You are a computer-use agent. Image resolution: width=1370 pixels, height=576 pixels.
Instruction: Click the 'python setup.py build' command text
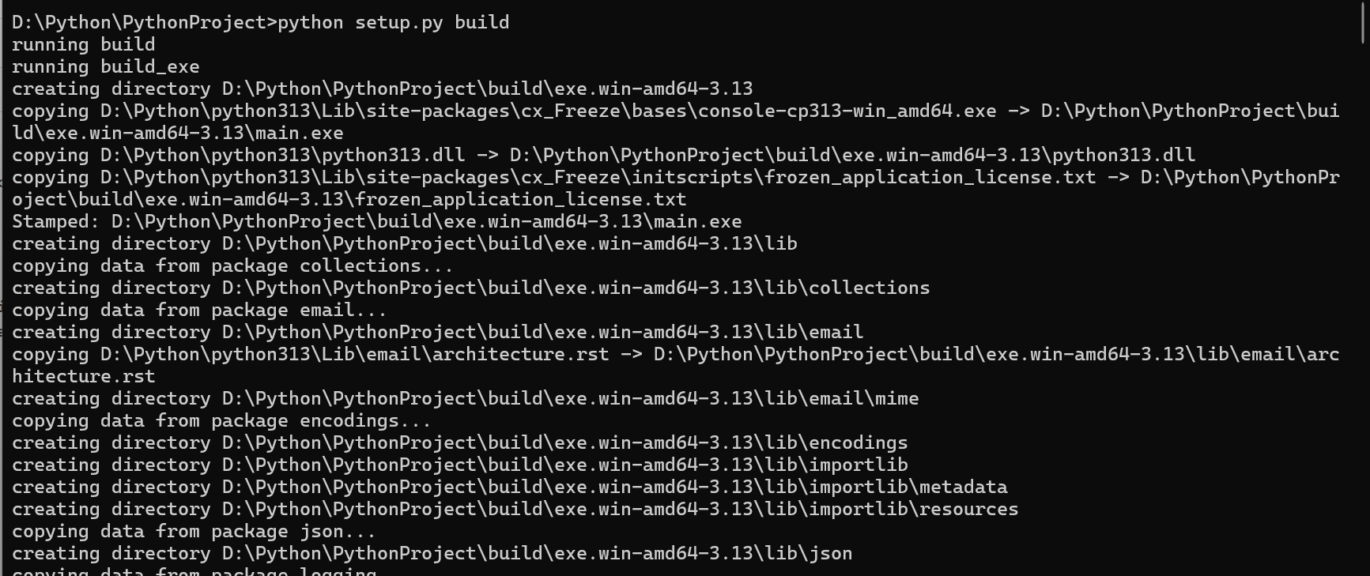(393, 22)
